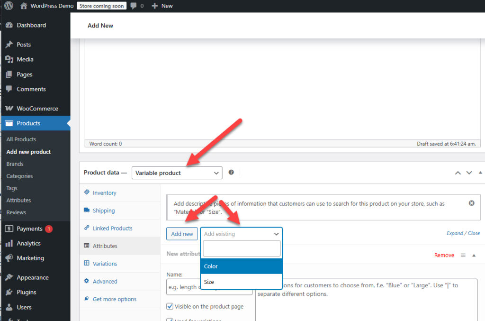Click the Posts pin icon
The image size is (485, 321).
click(9, 45)
